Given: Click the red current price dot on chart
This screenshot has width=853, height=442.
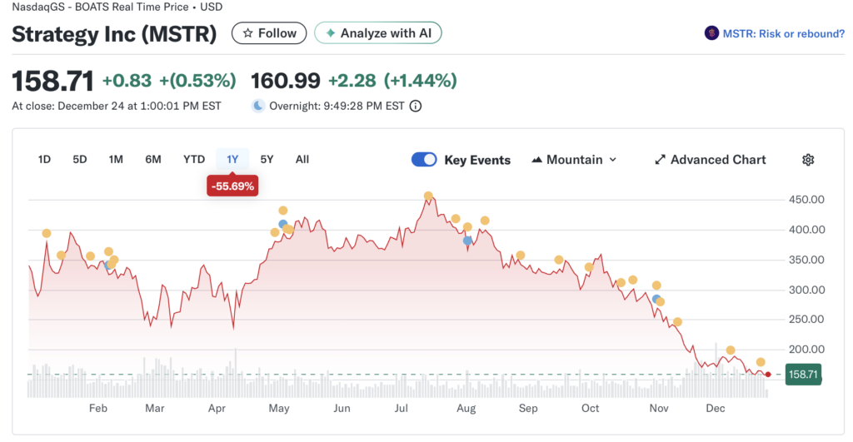Looking at the screenshot, I should click(x=768, y=375).
